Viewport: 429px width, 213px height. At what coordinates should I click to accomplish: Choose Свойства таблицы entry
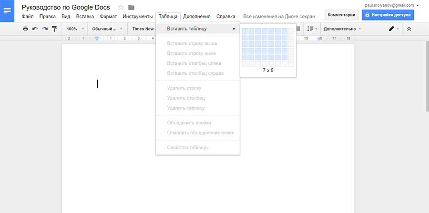coord(198,147)
